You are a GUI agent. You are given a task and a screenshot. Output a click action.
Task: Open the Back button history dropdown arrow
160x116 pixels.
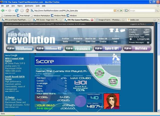pyautogui.click(x=6, y=10)
